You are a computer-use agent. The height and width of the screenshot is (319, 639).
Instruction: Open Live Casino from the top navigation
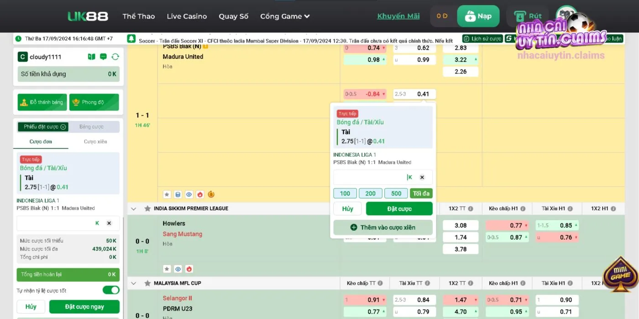click(x=187, y=16)
